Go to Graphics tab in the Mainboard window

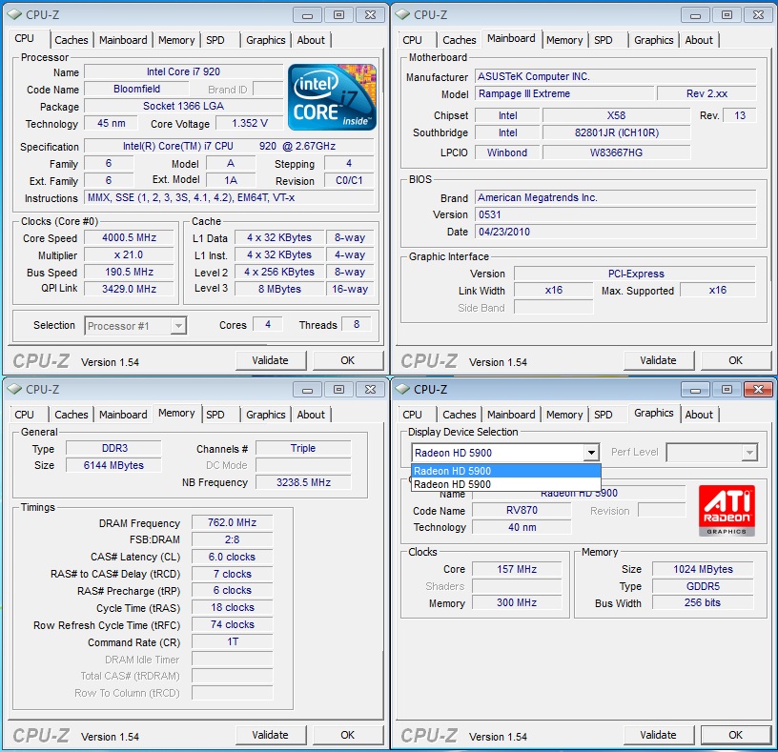[x=653, y=40]
